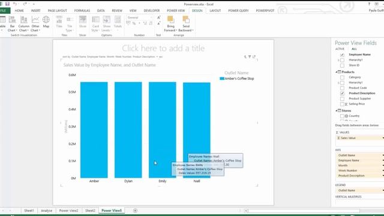
Task: Switch the visualization to Map
Action: (x=46, y=22)
